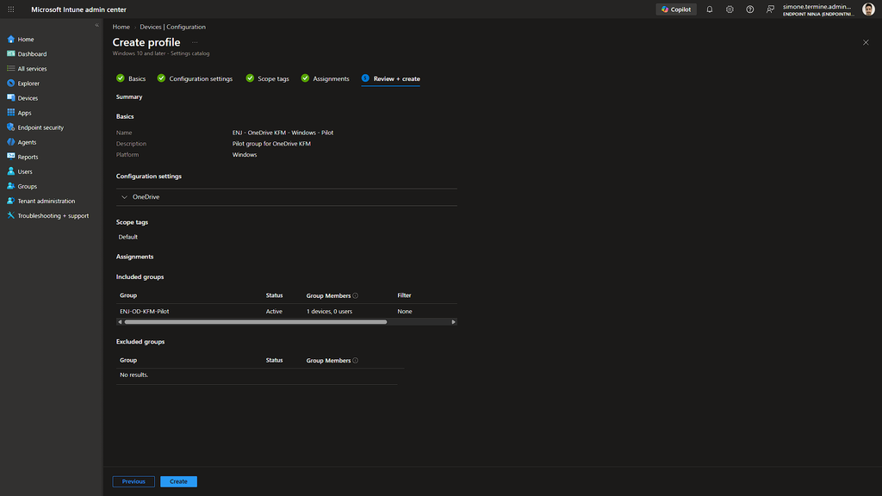
Task: Click the Agents icon in sidebar
Action: (10, 142)
